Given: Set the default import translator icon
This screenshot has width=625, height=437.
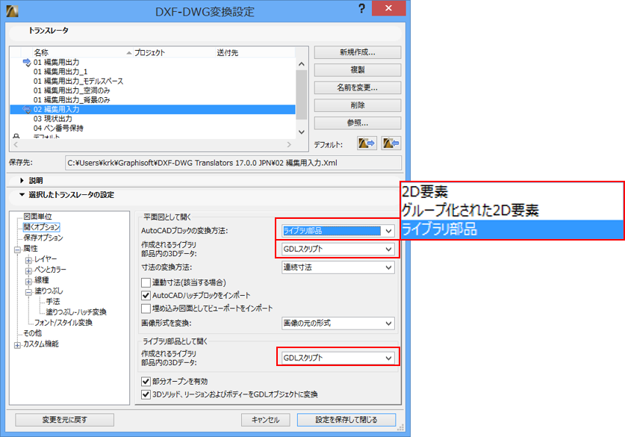Looking at the screenshot, I should tap(391, 143).
